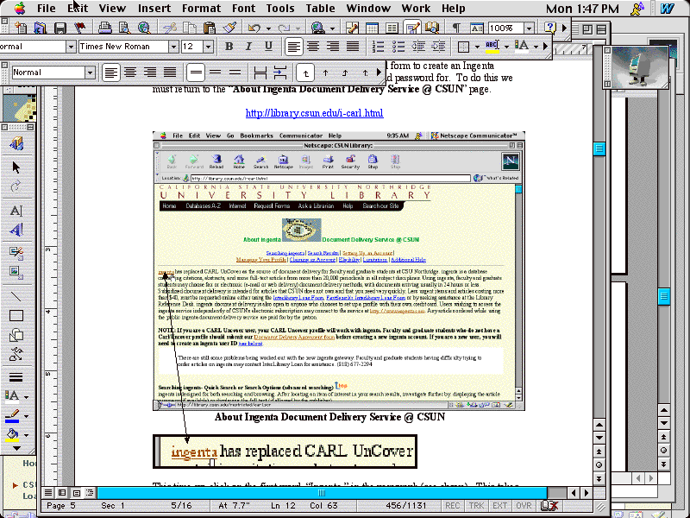Viewport: 690px width, 518px height.
Task: Open the Apple menu
Action: pyautogui.click(x=19, y=8)
